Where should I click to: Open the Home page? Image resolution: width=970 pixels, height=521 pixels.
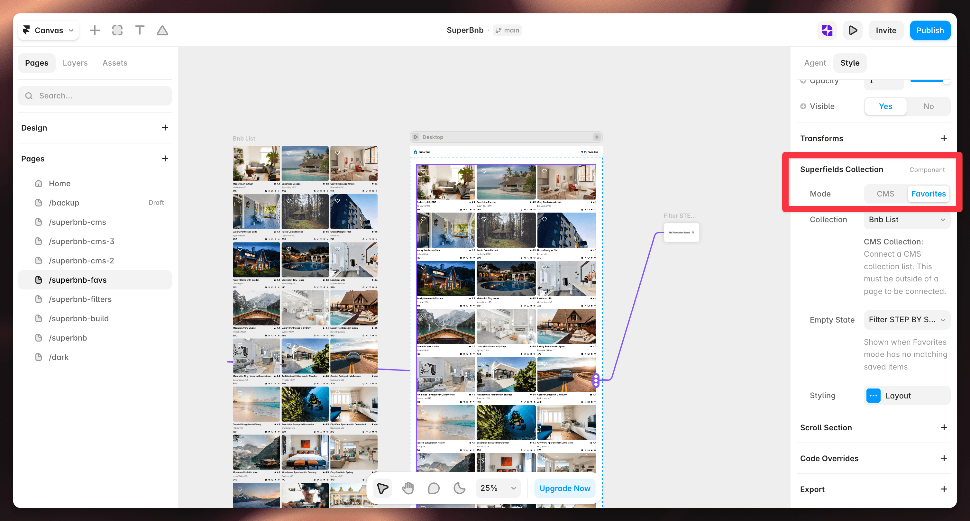pyautogui.click(x=95, y=183)
